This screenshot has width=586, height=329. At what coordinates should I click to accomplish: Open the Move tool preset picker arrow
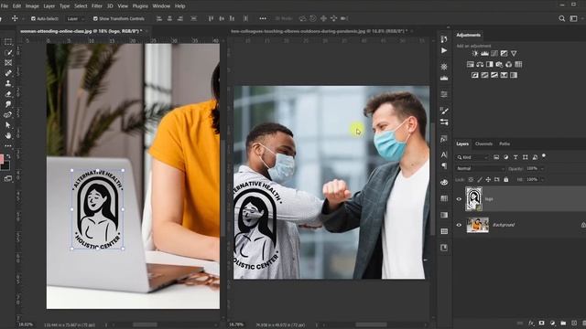point(23,18)
